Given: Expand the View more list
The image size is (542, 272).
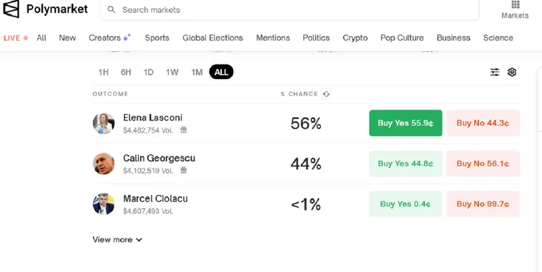Looking at the screenshot, I should click(117, 240).
